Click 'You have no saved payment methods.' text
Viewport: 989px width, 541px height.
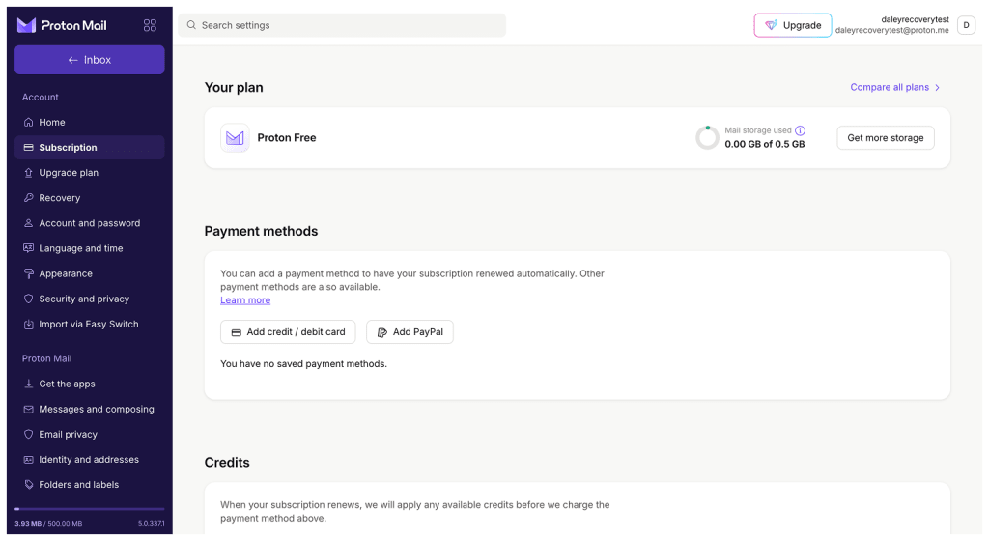point(303,364)
